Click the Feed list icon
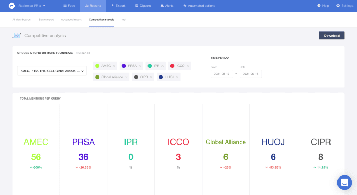The image size is (357, 195). click(x=65, y=6)
